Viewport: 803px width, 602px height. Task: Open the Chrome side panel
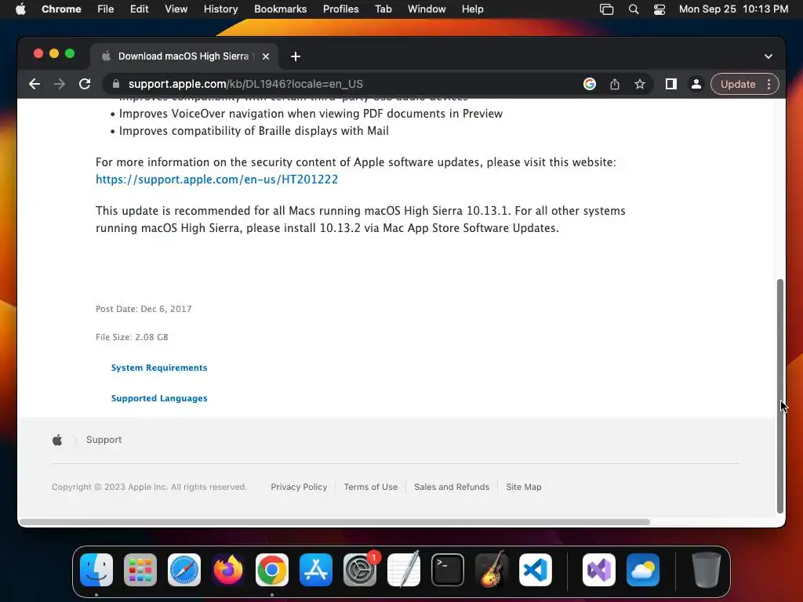[671, 84]
